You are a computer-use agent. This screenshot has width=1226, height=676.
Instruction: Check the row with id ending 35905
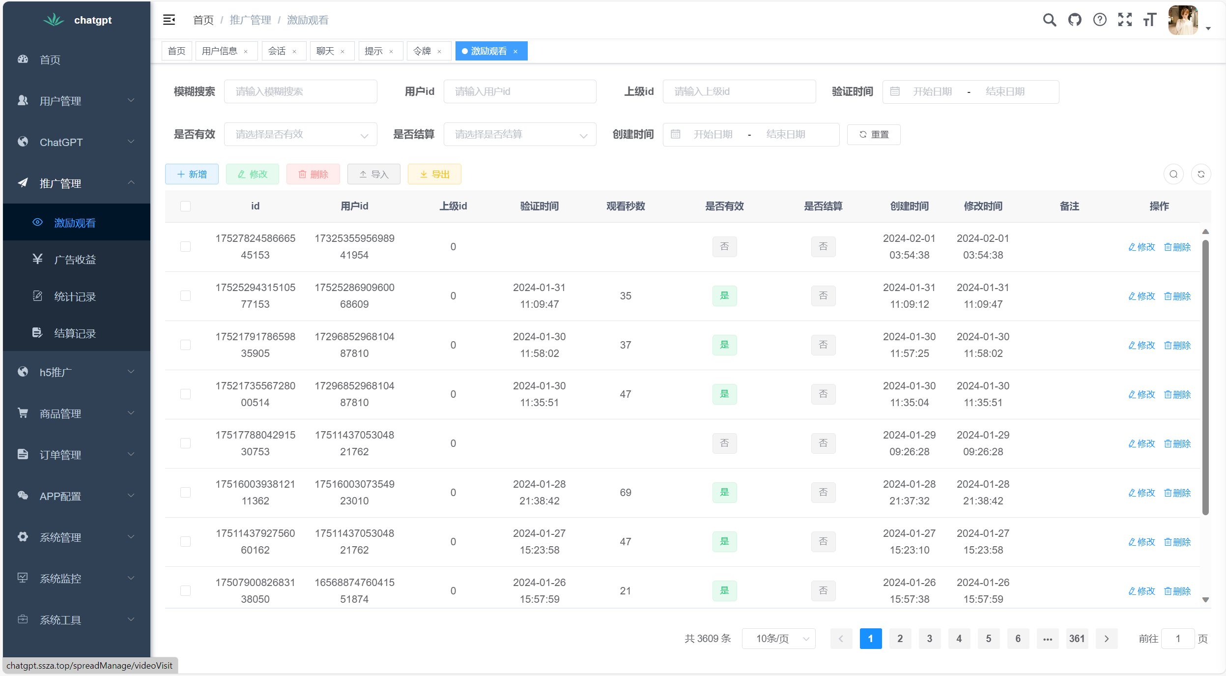coord(185,345)
